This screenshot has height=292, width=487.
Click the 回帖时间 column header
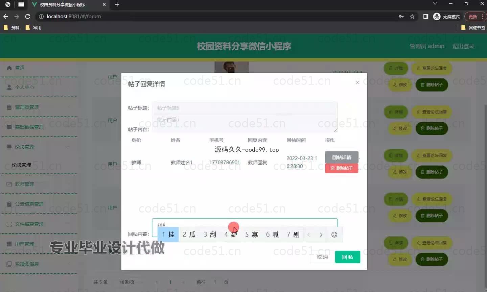(296, 140)
